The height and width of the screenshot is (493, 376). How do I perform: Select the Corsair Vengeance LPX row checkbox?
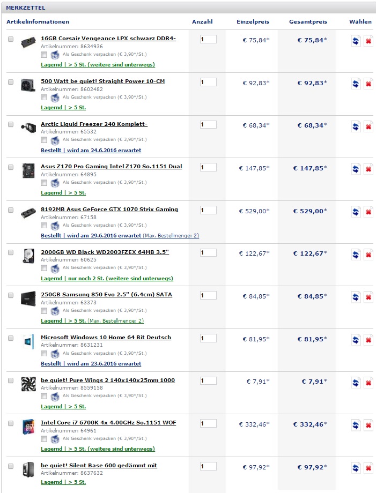pyautogui.click(x=11, y=39)
